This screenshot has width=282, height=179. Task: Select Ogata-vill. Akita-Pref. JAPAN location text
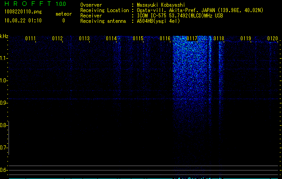pyautogui.click(x=200, y=10)
